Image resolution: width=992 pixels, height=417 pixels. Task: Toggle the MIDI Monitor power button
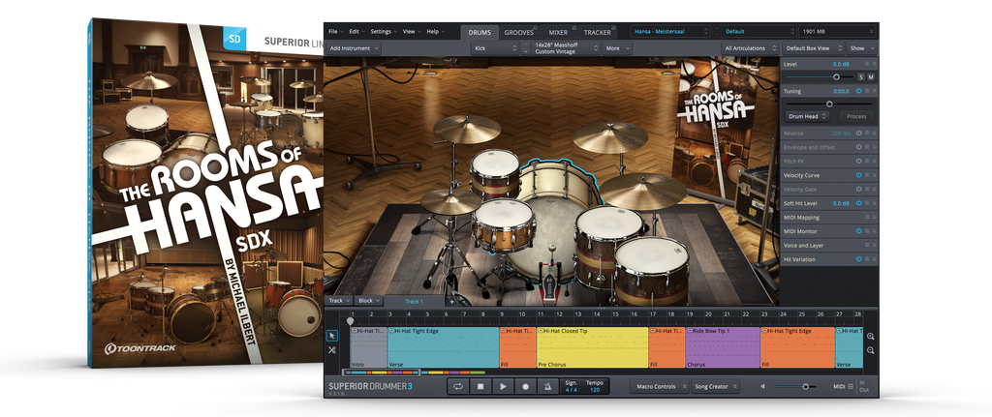pyautogui.click(x=859, y=231)
